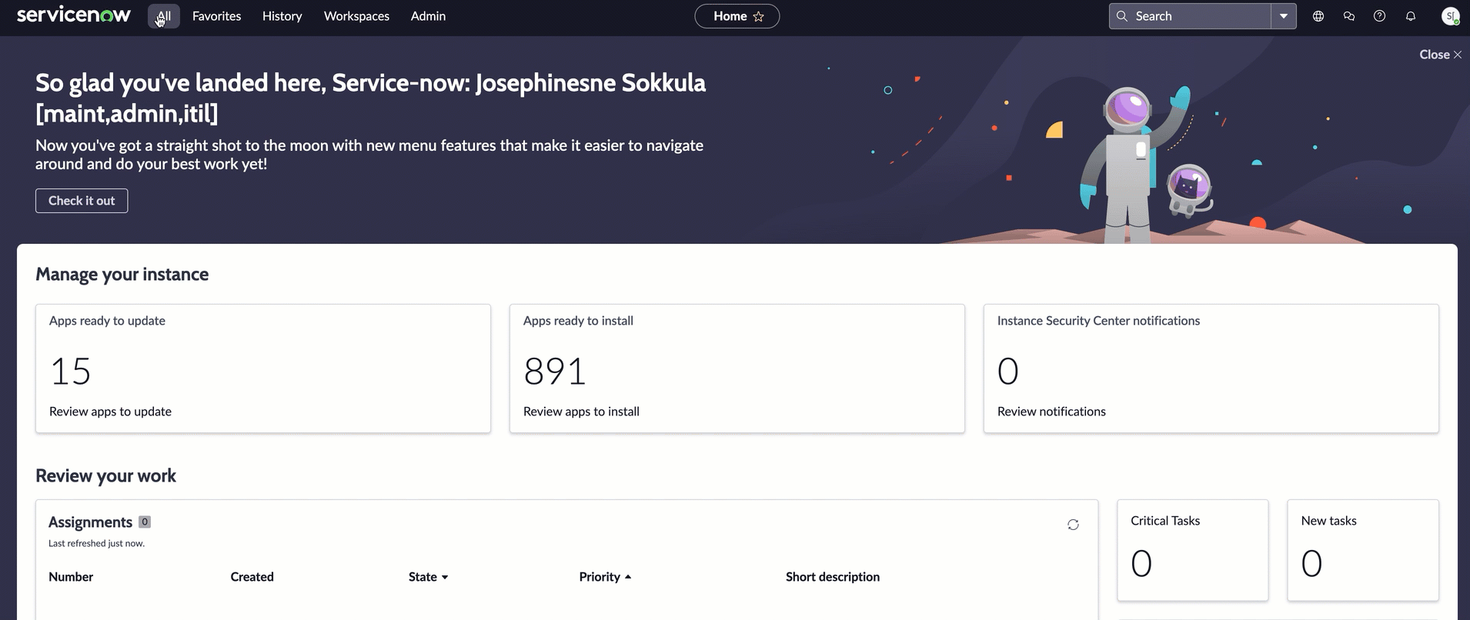
Task: Open the Apps ready to update card
Action: [263, 368]
